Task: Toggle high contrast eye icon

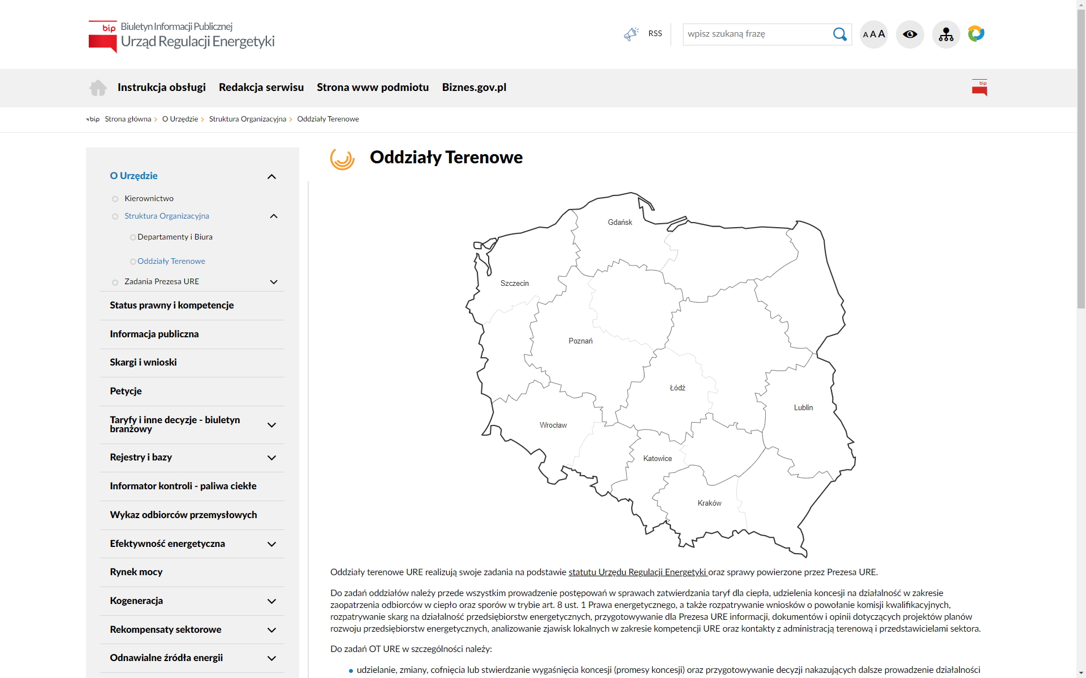Action: [x=910, y=34]
